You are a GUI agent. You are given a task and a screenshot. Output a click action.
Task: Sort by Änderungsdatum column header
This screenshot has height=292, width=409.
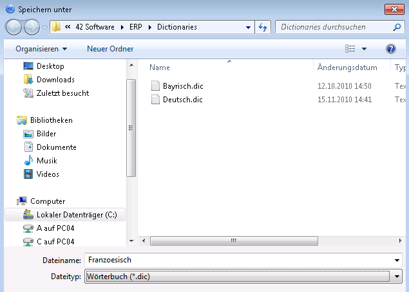coord(347,68)
